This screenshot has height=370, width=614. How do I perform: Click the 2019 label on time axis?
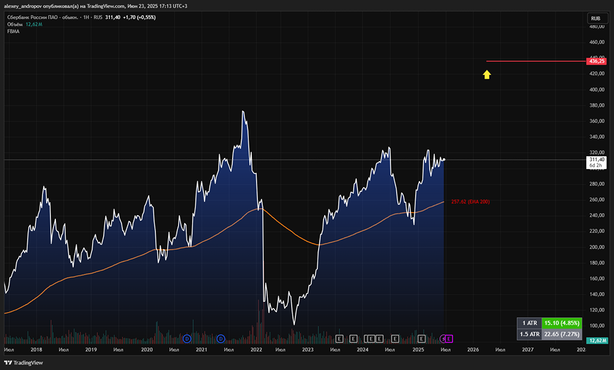(x=91, y=350)
